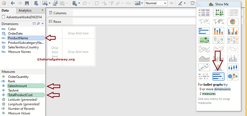Choose the pie chart in Show Me
This screenshot has height=116, width=247.
coord(233,22)
